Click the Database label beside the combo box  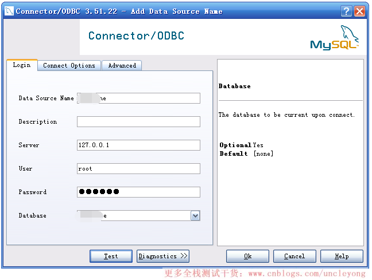click(33, 216)
